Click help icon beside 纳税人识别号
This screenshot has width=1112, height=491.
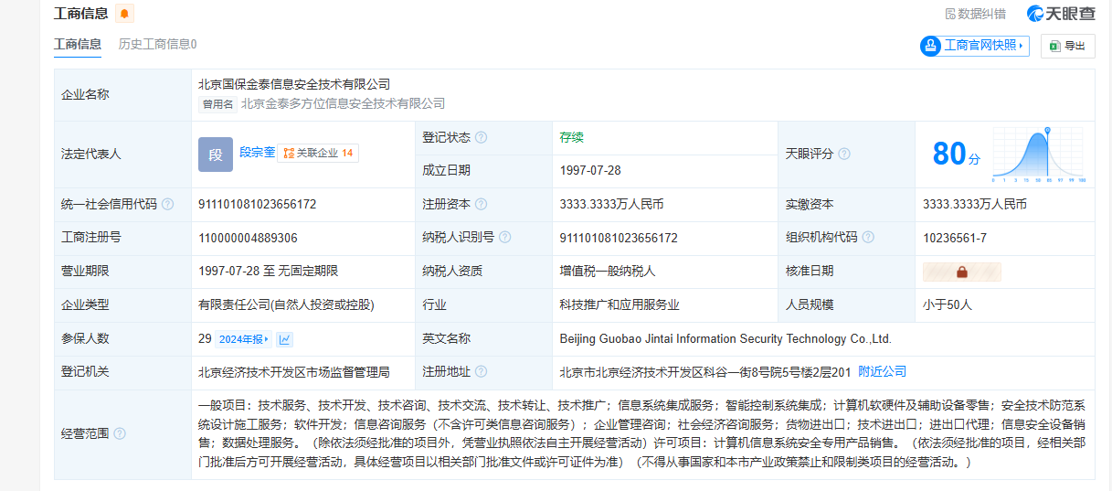click(504, 238)
